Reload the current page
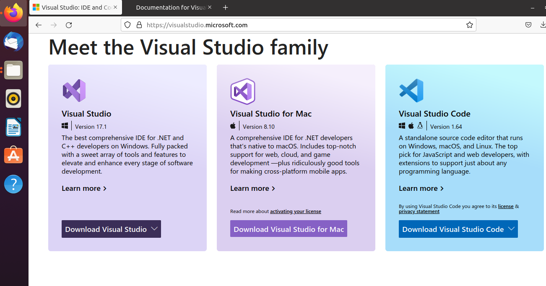Screen dimensions: 546x286 (69, 25)
